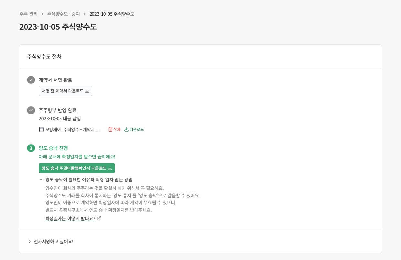Viewport: 401px width, 260px height.
Task: Click the green step 3 number badge
Action: click(31, 148)
